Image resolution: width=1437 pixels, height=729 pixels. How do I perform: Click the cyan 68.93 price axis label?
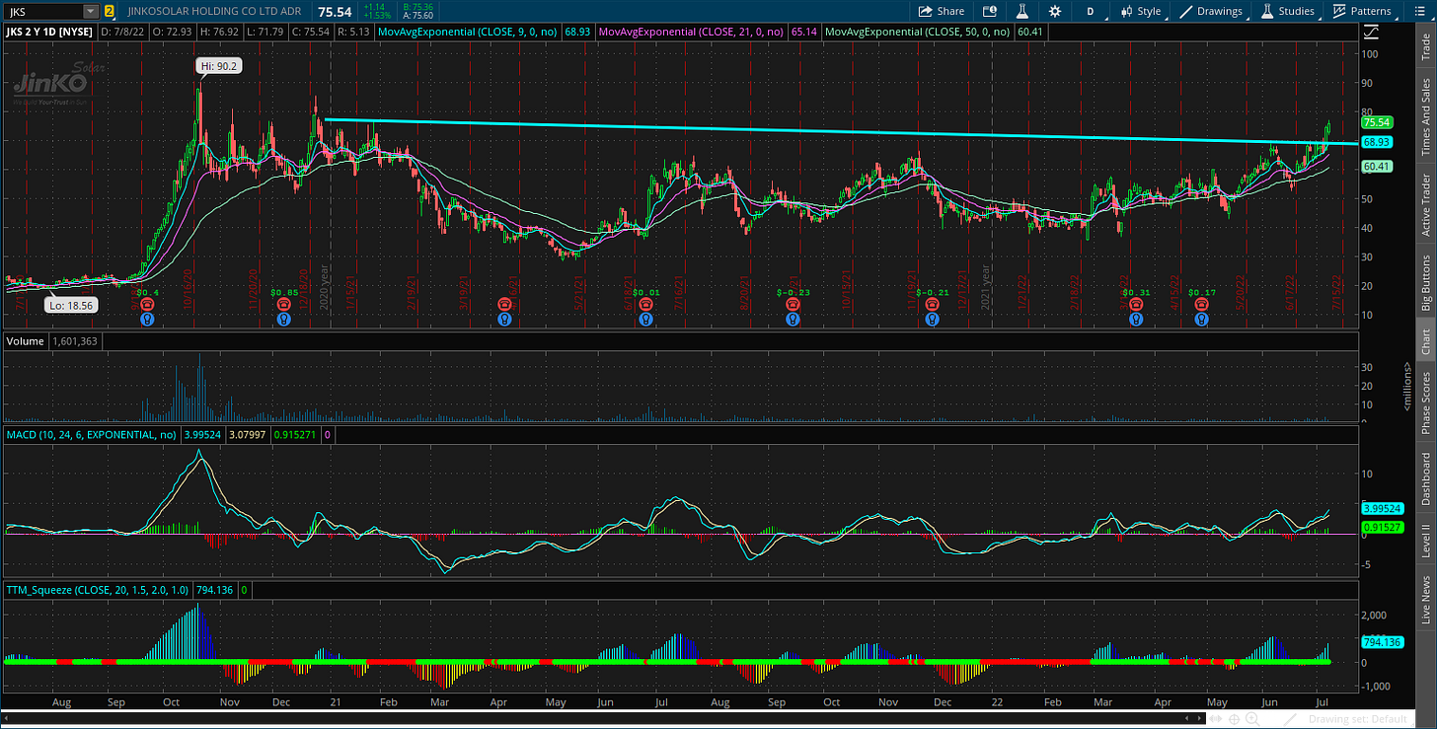coord(1376,142)
